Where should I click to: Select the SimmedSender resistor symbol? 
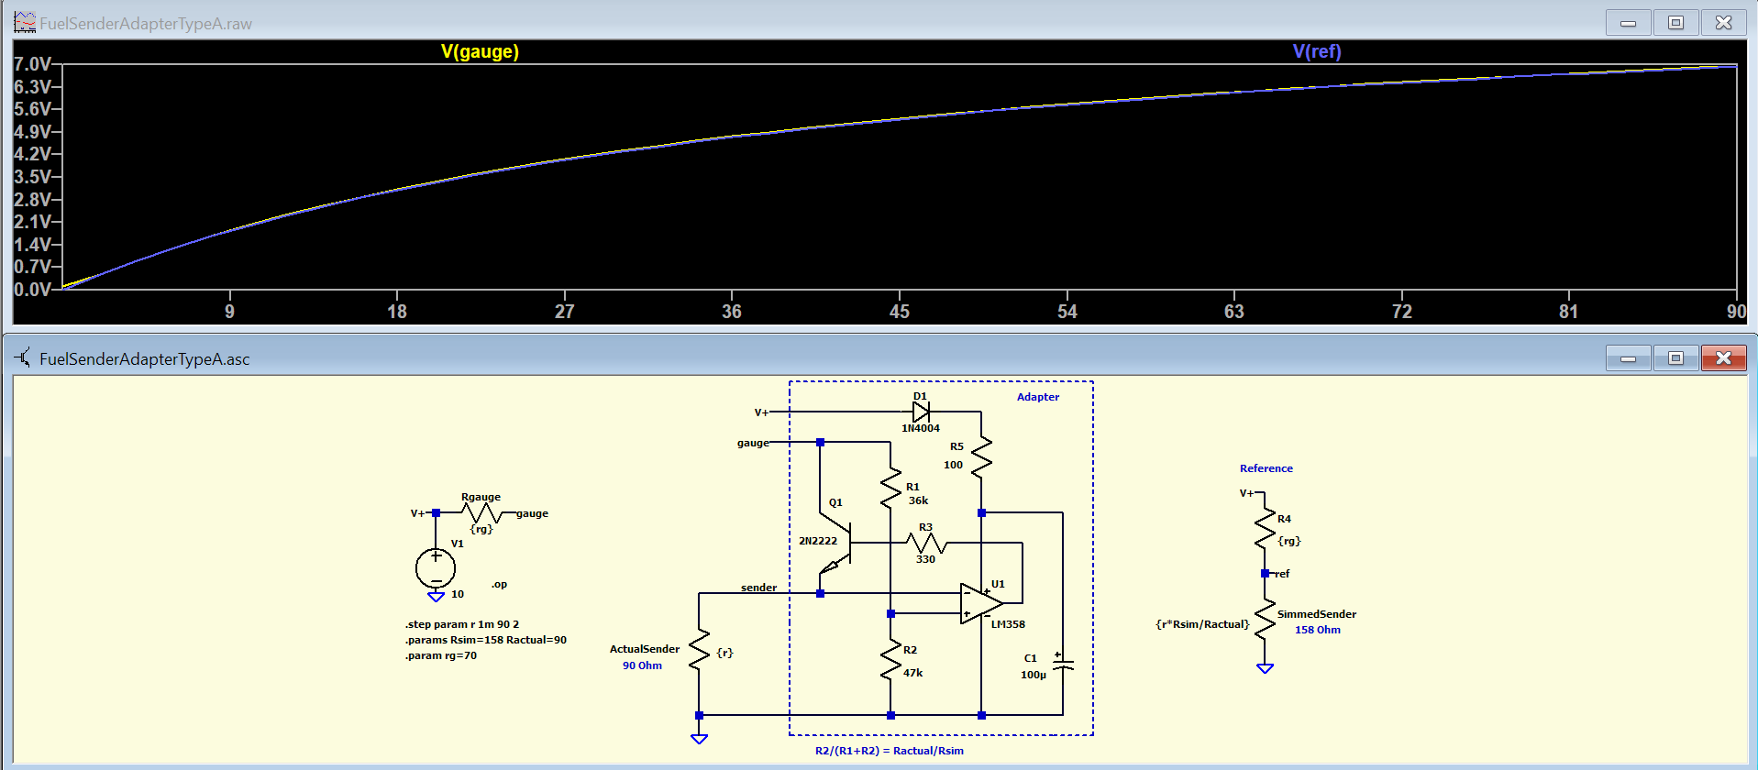point(1265,620)
